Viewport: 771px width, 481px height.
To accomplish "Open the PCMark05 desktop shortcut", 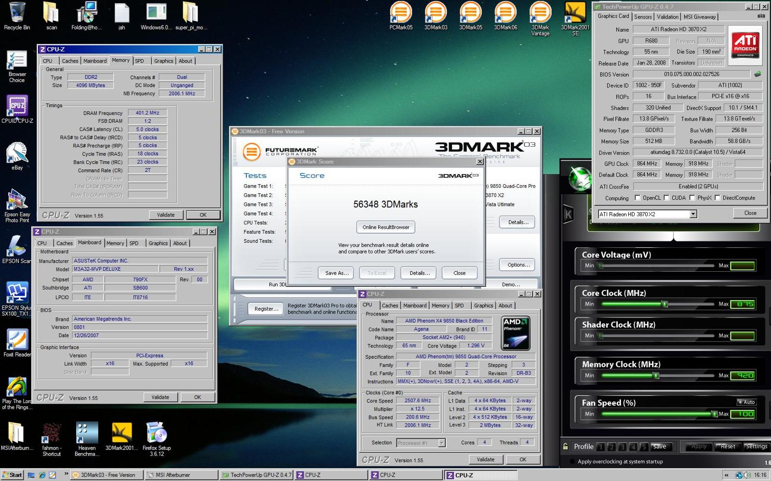I will [x=401, y=16].
